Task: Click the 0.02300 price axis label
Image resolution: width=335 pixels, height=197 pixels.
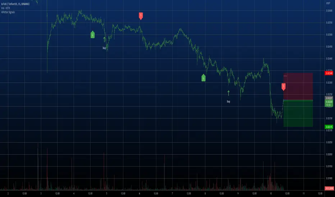Action: [x=329, y=82]
